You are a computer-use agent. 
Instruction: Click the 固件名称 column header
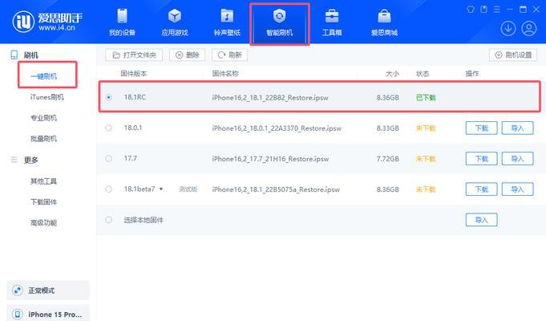pyautogui.click(x=225, y=74)
